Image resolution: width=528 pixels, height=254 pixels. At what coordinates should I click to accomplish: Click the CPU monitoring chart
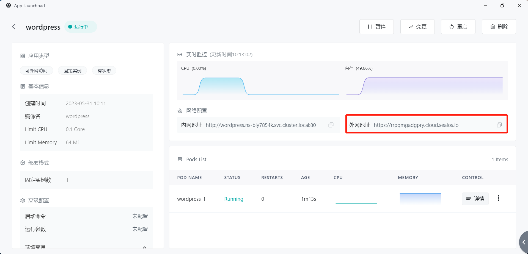(x=260, y=86)
